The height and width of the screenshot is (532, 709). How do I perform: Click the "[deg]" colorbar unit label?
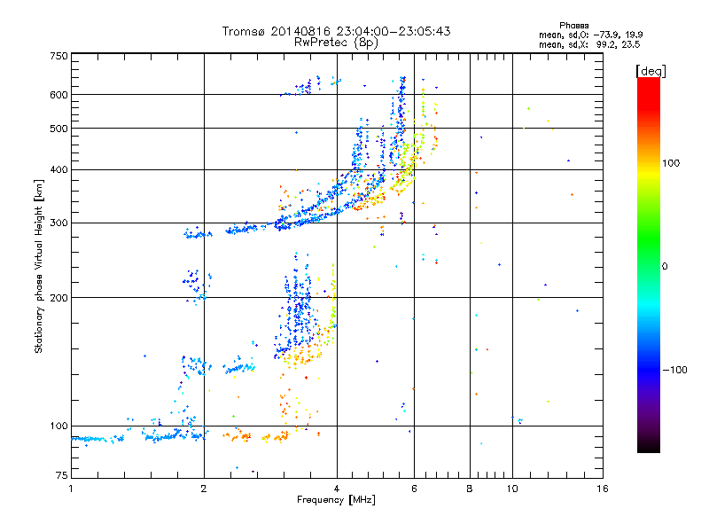651,71
